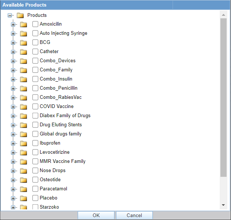Viewport: 231px width, 220px height.
Task: Click the Combo_Devices folder icon
Action: click(x=23, y=61)
